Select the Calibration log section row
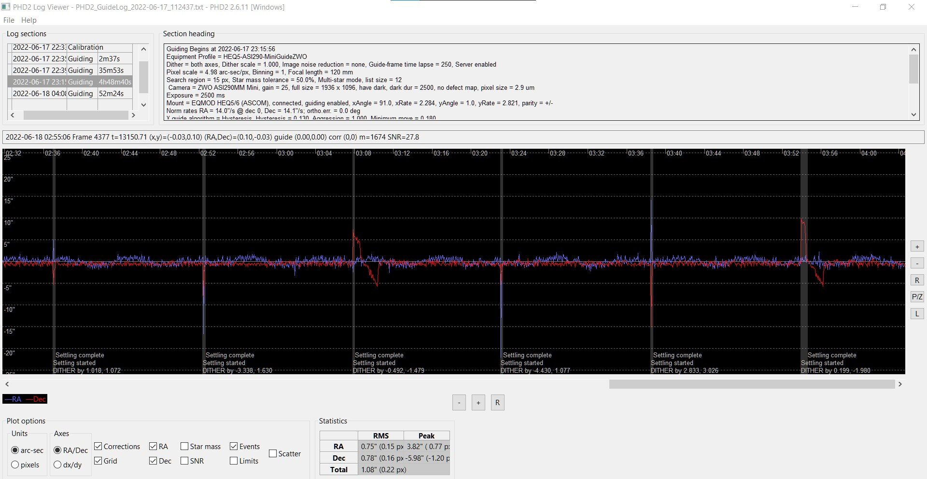 [x=70, y=47]
